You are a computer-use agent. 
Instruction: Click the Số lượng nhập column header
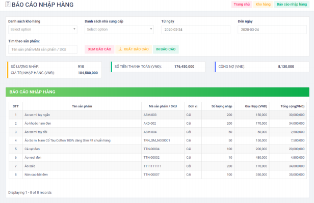pos(218,106)
